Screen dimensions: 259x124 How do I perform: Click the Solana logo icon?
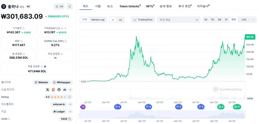point(4,7)
